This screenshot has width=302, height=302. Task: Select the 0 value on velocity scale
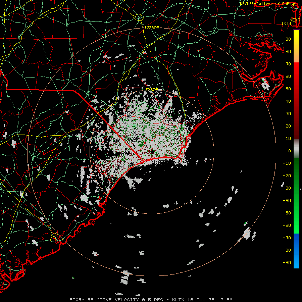(x=290, y=151)
